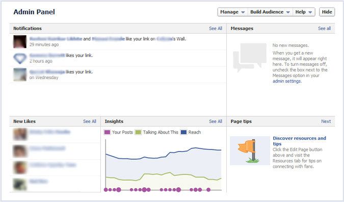344x202 pixels.
Task: Open the Help dropdown menu
Action: [304, 12]
